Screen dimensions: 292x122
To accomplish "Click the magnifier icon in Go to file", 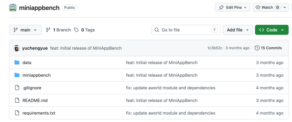I will pyautogui.click(x=157, y=30).
